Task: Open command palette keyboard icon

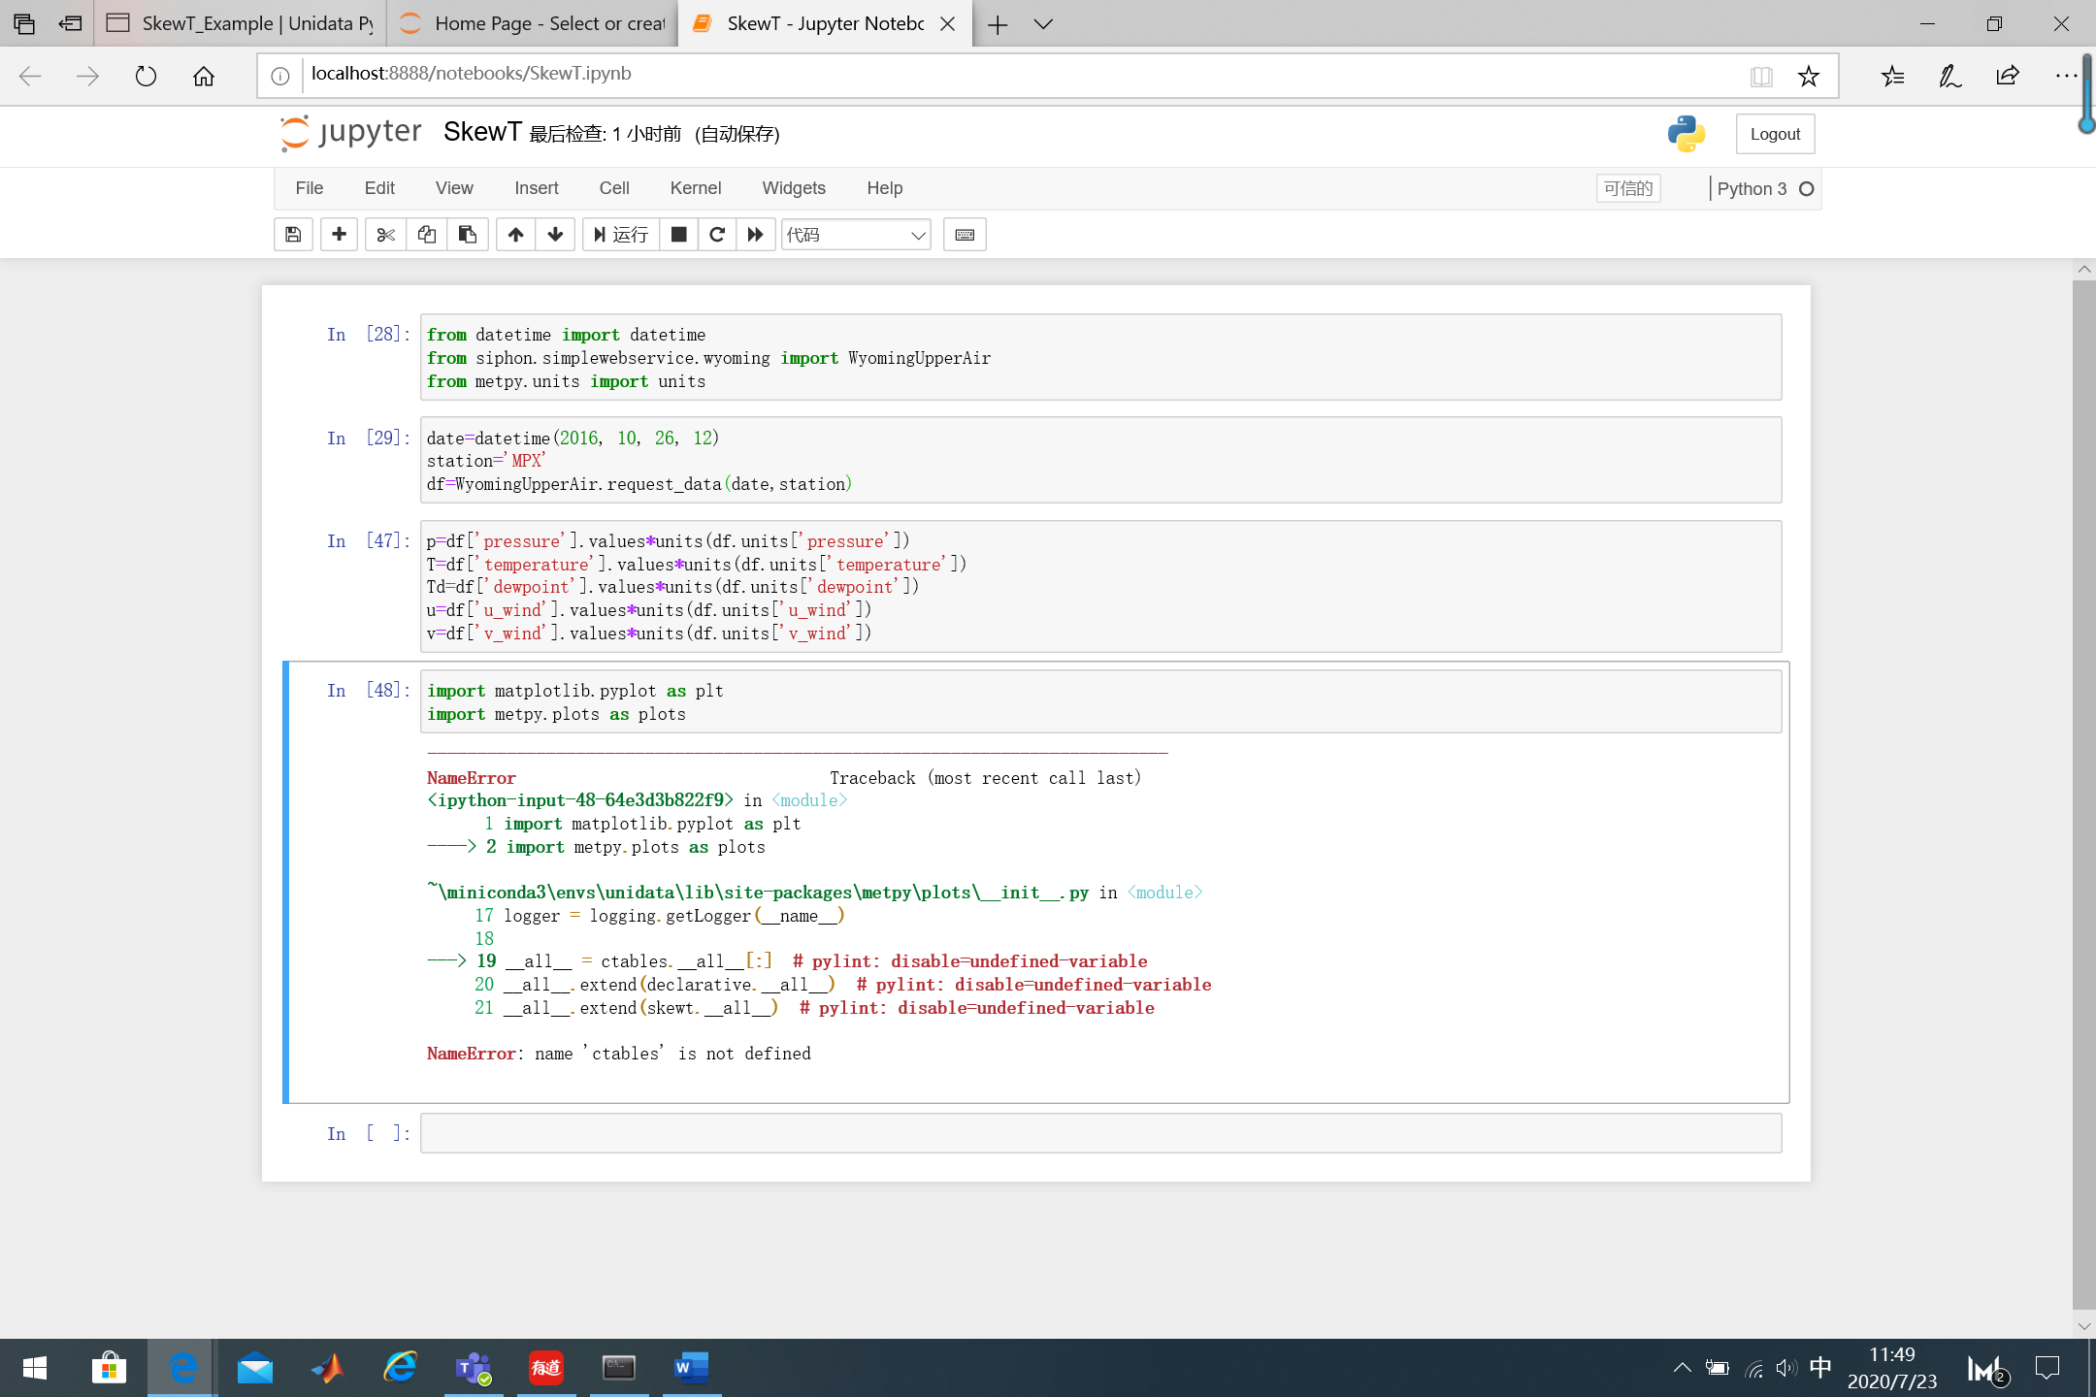Action: click(x=964, y=234)
